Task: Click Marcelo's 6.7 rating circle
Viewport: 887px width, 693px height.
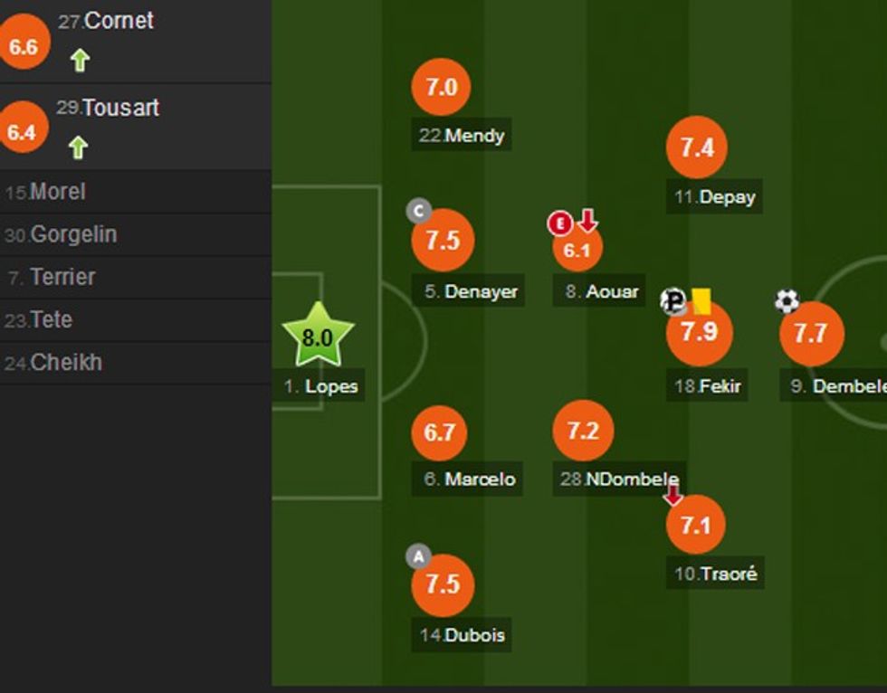Action: [440, 432]
